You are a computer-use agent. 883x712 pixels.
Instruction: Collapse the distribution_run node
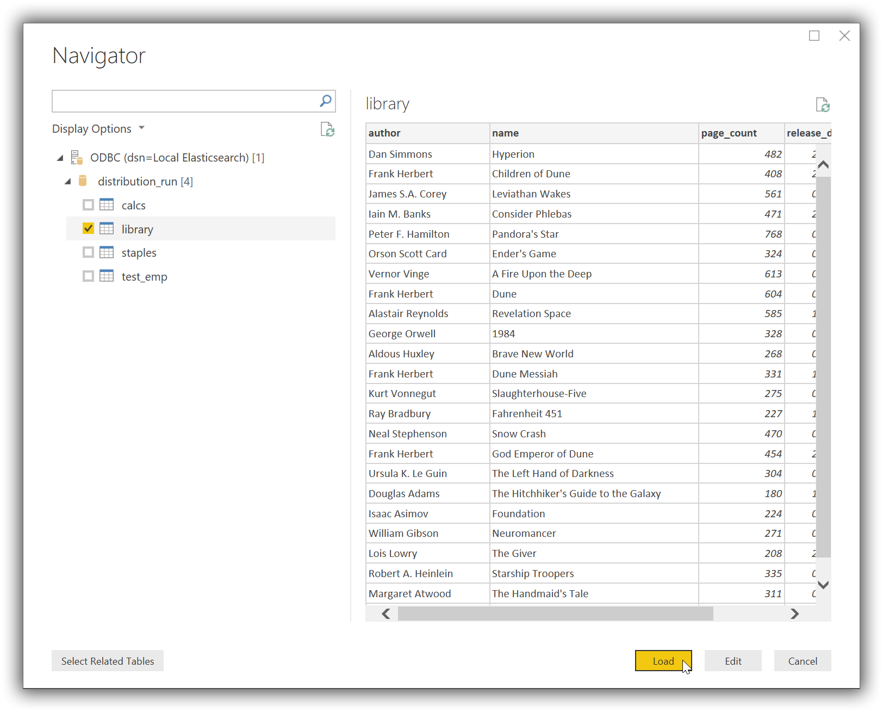[67, 181]
